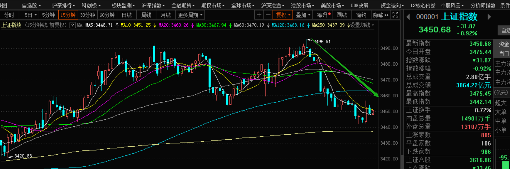Image resolution: width=510 pixels, height=169 pixels.
Task: Toggle 简约 simple mode
Action: (x=361, y=15)
